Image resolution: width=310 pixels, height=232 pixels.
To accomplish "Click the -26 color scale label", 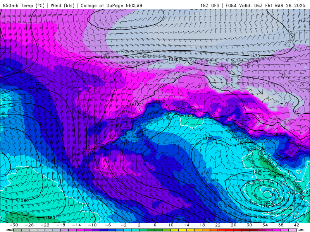I will [29, 225].
